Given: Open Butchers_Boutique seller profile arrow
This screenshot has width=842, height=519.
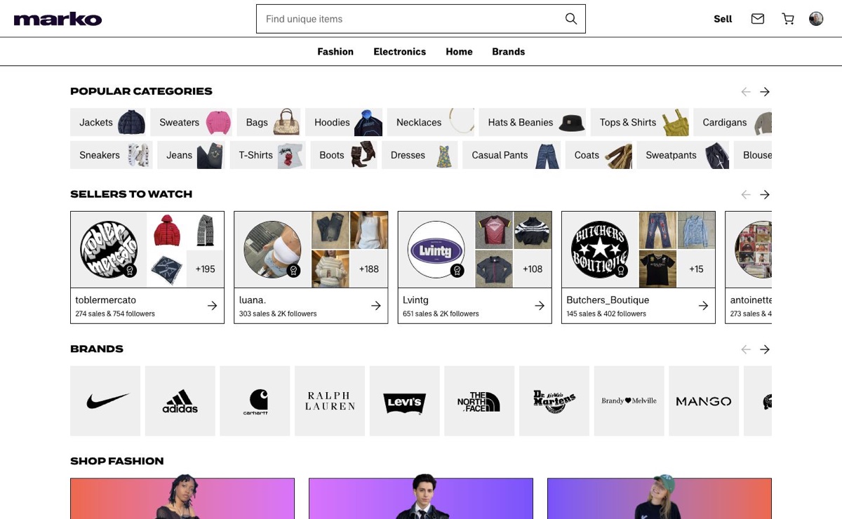Looking at the screenshot, I should point(703,306).
